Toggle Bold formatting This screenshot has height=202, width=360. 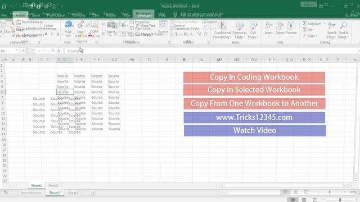(46, 34)
